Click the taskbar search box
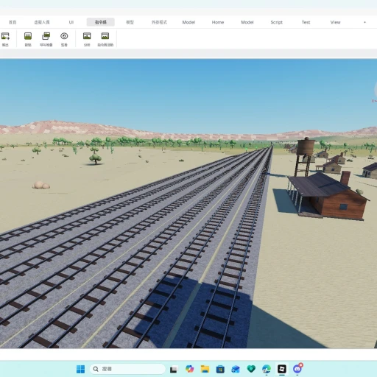 point(127,369)
